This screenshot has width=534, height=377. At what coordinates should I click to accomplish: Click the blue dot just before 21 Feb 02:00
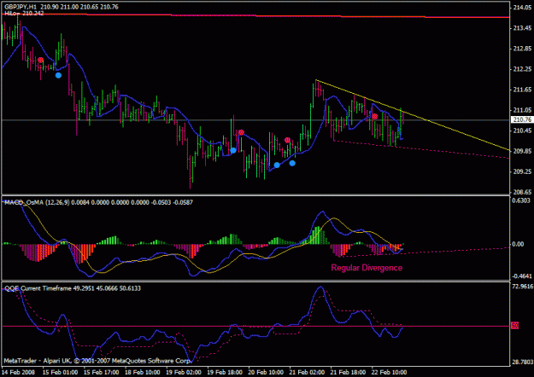(x=277, y=165)
